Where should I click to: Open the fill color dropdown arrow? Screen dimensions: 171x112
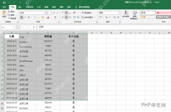coord(45,17)
